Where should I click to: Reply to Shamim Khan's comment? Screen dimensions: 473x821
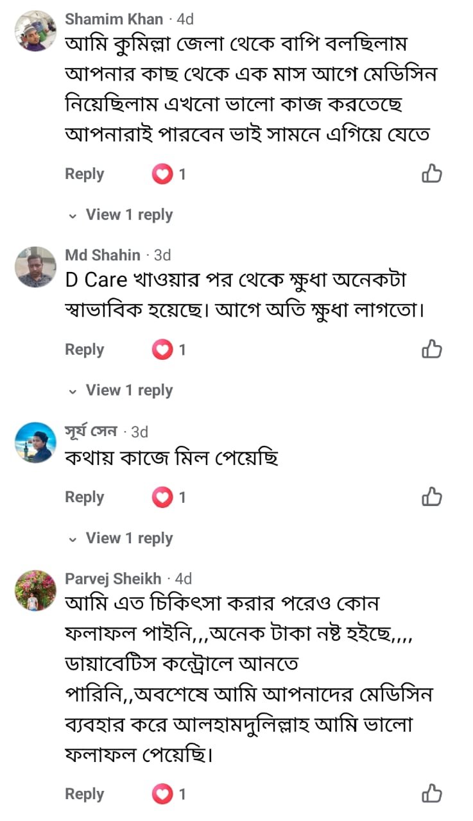pyautogui.click(x=84, y=174)
